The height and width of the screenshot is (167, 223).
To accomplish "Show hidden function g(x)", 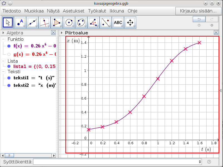I will [x=9, y=54].
